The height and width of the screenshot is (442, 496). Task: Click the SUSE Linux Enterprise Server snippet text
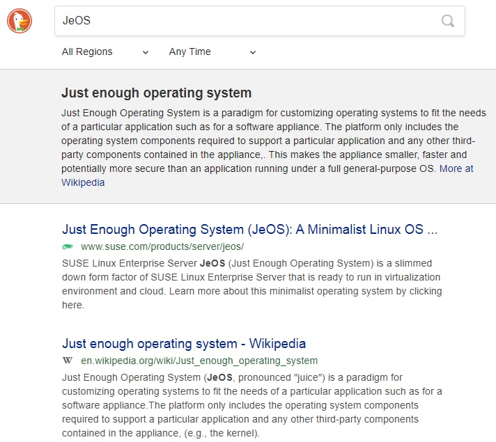pos(251,284)
